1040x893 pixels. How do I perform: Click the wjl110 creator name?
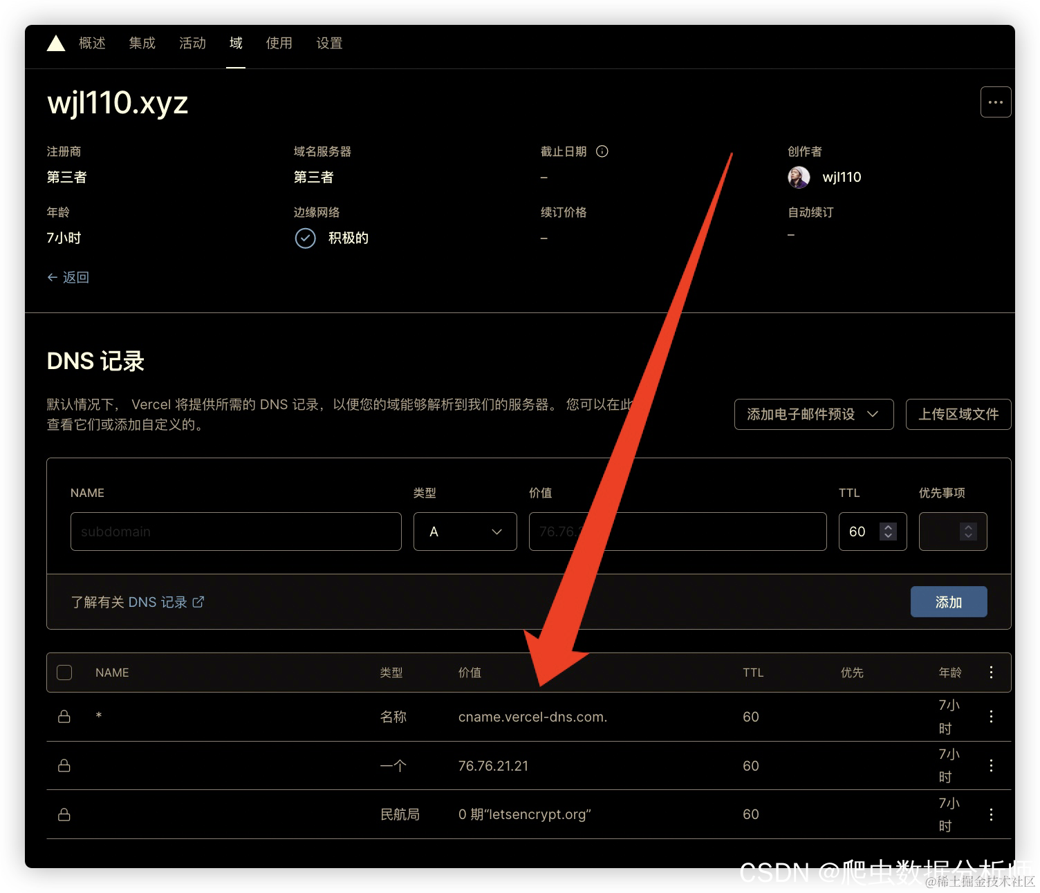[842, 177]
